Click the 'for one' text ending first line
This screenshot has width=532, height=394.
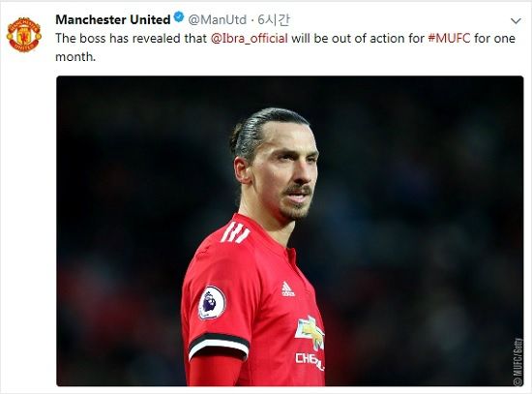click(494, 38)
